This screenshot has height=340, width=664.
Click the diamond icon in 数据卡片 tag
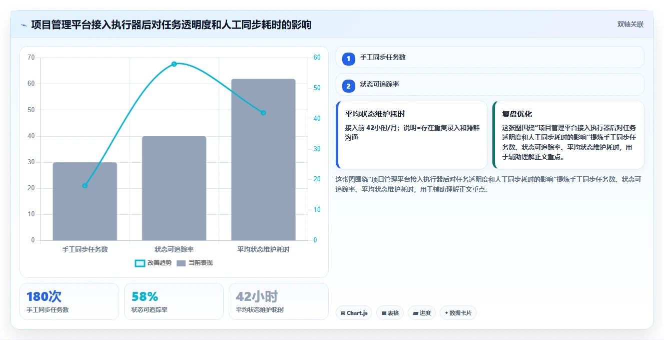[446, 313]
